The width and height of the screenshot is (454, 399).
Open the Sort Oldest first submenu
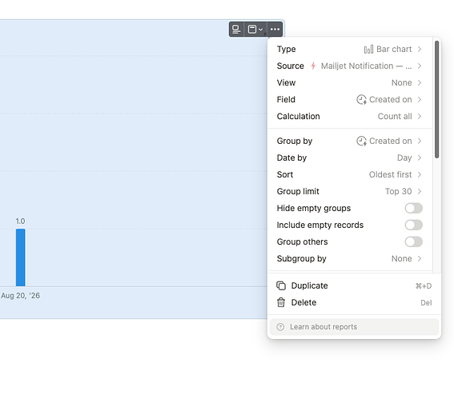pos(349,174)
